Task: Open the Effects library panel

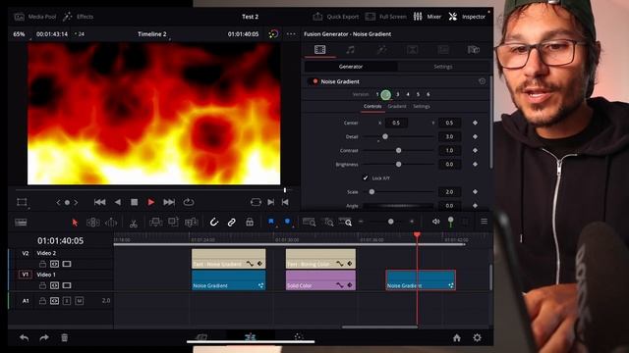Action: pos(79,17)
